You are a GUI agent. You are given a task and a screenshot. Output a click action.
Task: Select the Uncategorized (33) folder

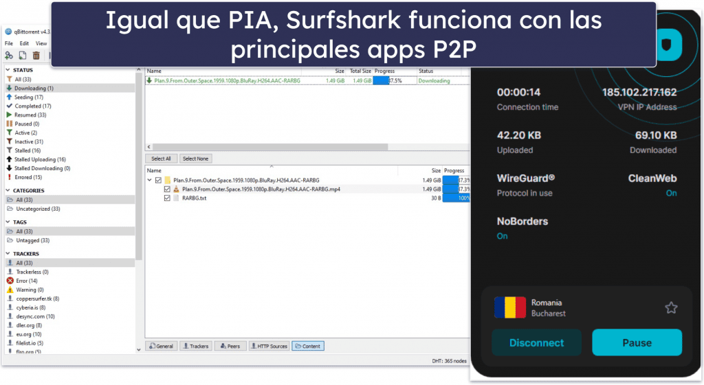pos(38,209)
